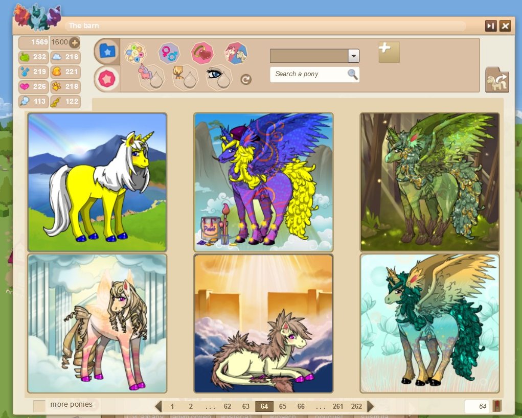This screenshot has height=418, width=522.
Task: Go to previous page arrow
Action: tap(158, 406)
